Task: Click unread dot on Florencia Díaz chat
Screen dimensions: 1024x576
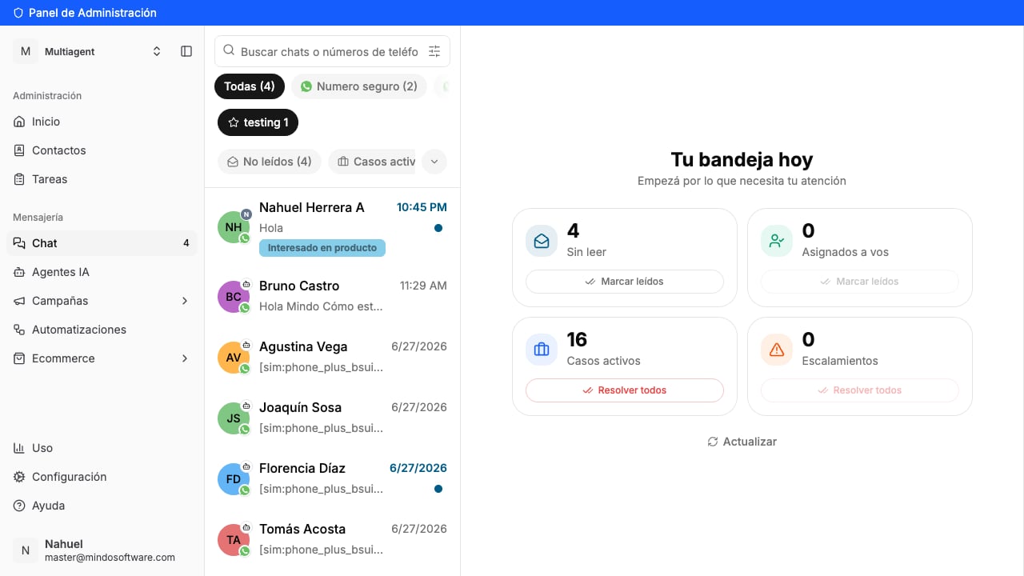Action: coord(438,489)
